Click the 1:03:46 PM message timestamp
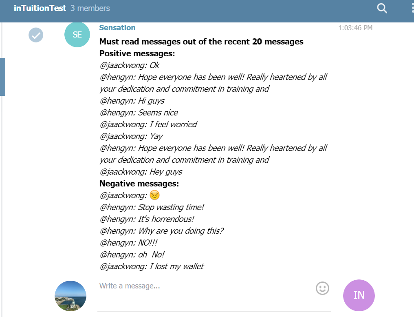The height and width of the screenshot is (317, 414). coord(355,28)
